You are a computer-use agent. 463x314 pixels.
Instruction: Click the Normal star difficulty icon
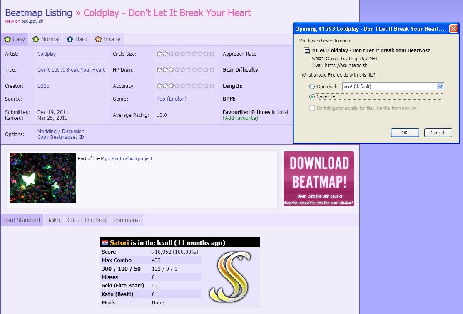[36, 39]
